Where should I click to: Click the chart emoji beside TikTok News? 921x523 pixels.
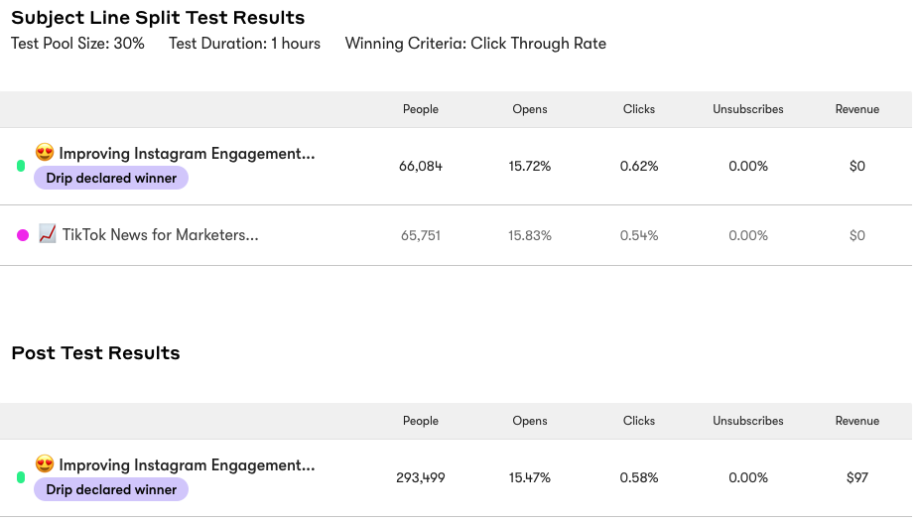coord(47,234)
